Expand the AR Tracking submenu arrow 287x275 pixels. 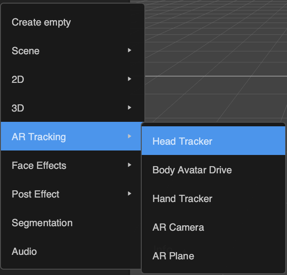tap(130, 136)
